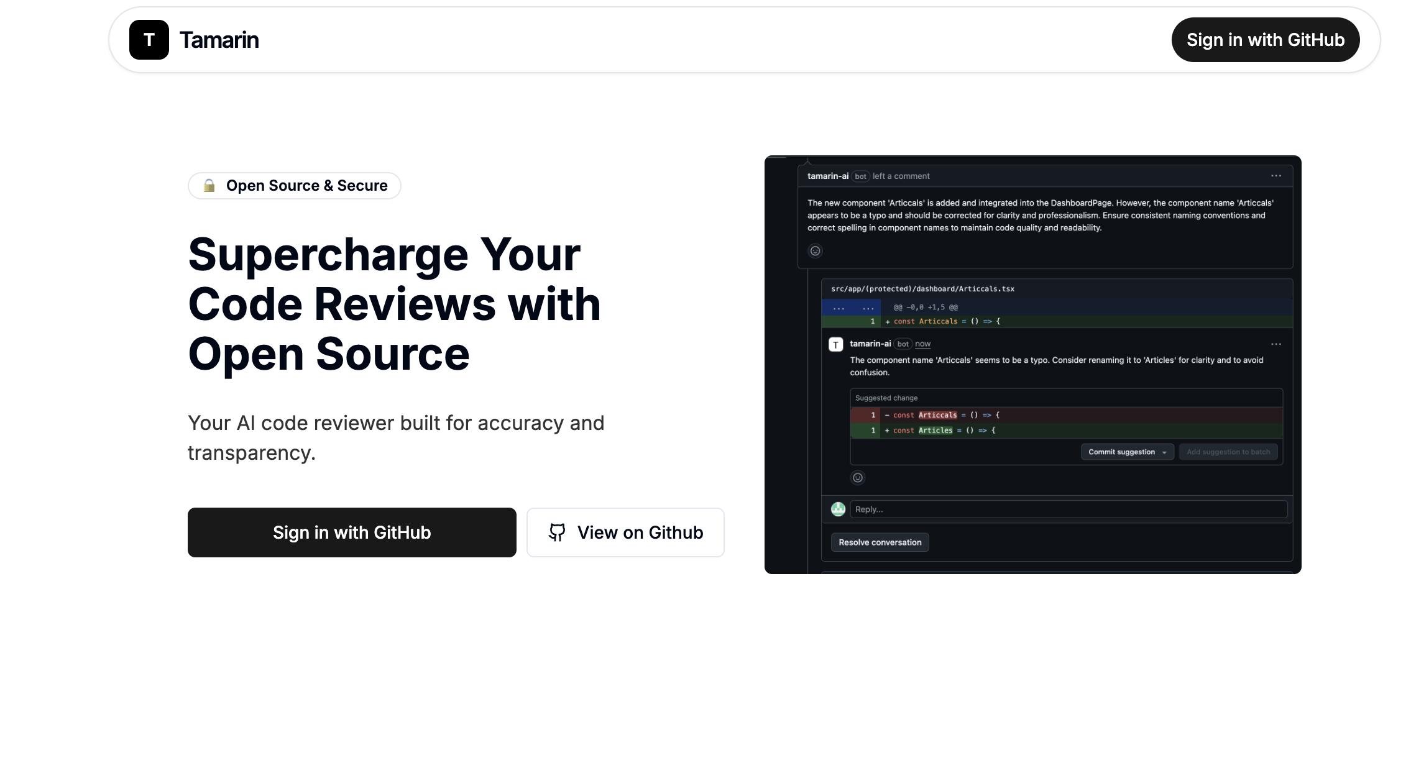Image resolution: width=1411 pixels, height=763 pixels.
Task: Click the Tamarin brand name in header
Action: point(219,40)
